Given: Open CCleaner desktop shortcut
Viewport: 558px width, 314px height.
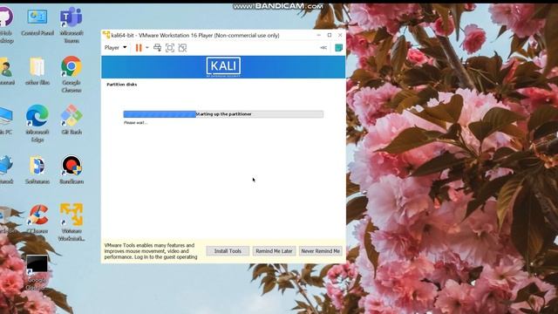Looking at the screenshot, I should pyautogui.click(x=37, y=219).
